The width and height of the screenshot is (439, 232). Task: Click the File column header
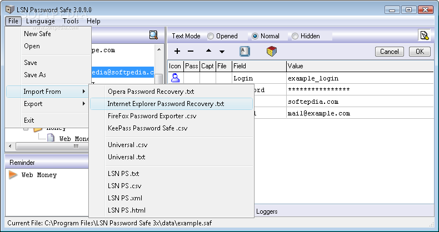tap(223, 66)
